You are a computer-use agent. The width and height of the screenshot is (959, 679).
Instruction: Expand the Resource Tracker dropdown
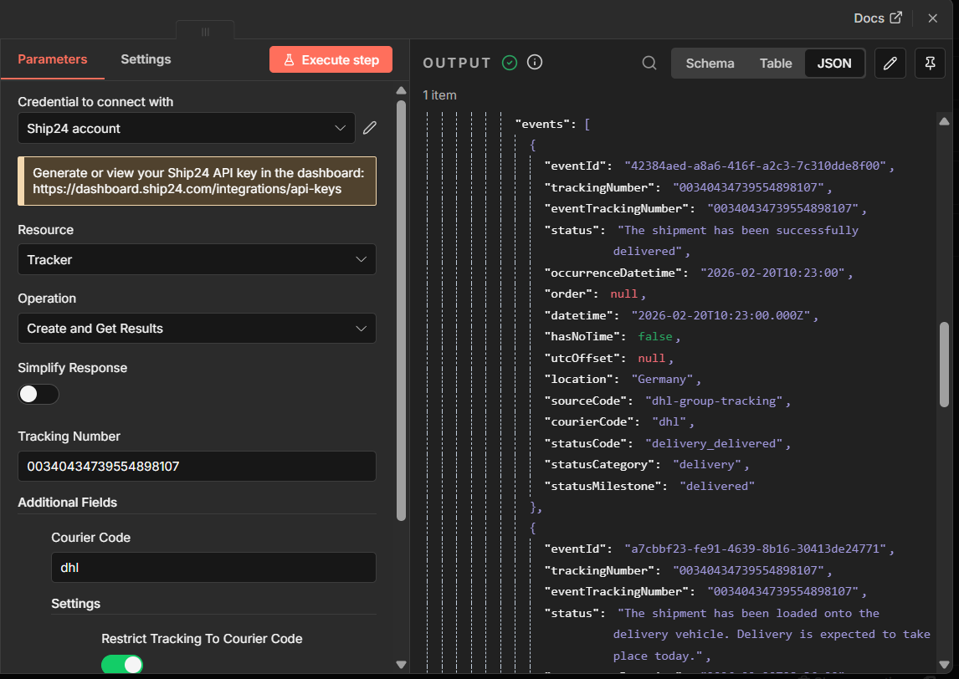pos(197,260)
